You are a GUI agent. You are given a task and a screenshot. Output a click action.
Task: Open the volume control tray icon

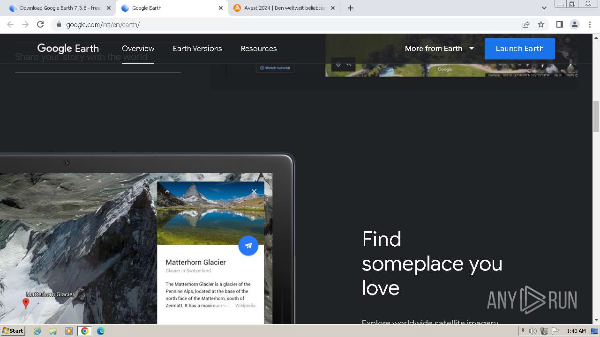533,331
